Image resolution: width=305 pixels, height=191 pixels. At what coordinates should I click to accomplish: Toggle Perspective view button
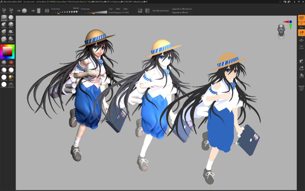coord(301,18)
